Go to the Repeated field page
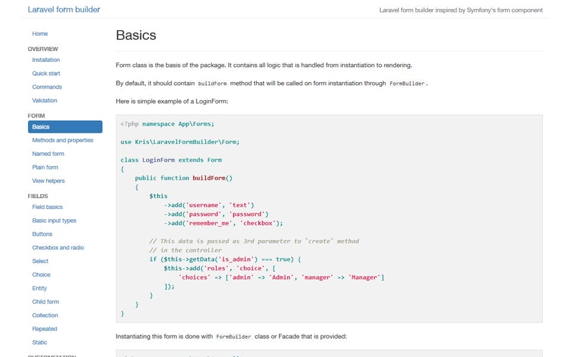 46,328
